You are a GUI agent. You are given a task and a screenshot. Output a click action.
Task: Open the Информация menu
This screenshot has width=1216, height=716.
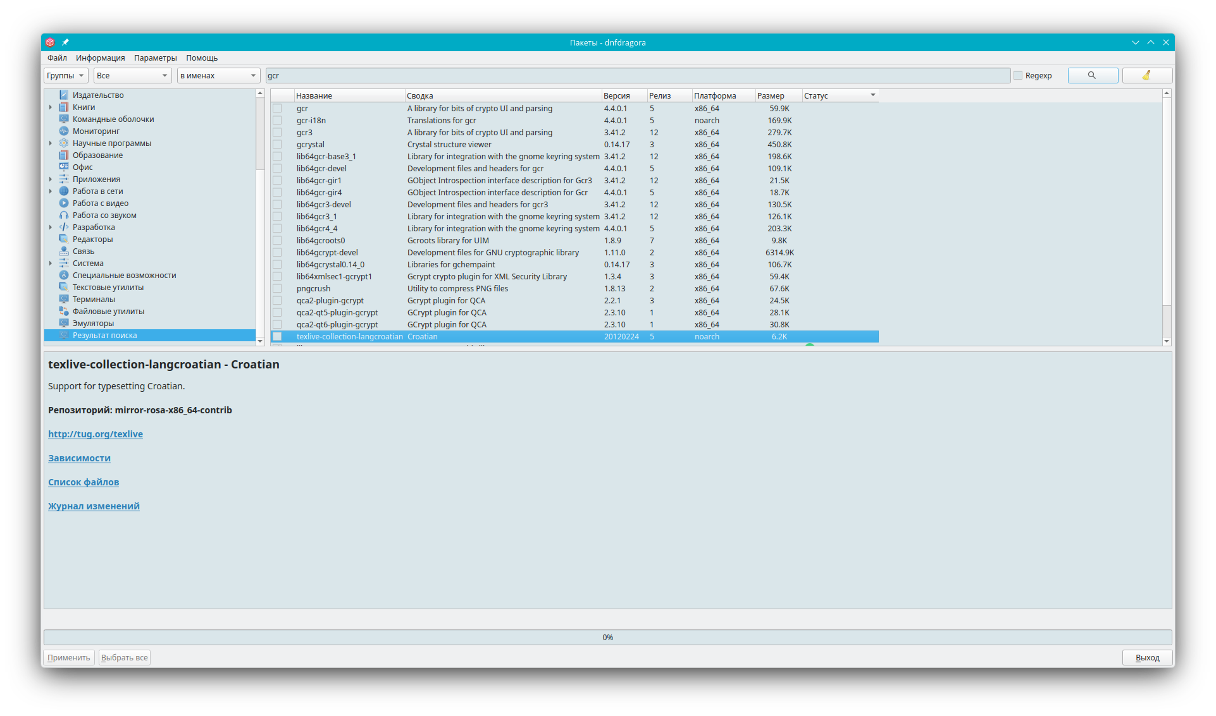100,58
